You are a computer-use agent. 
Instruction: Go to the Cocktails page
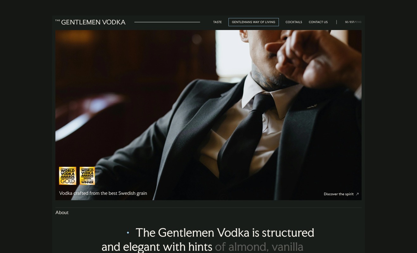coord(294,22)
